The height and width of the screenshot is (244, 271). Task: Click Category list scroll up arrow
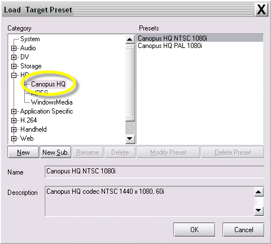[x=130, y=40]
